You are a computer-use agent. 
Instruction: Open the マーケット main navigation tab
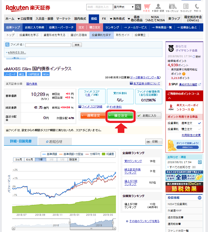point(63,19)
